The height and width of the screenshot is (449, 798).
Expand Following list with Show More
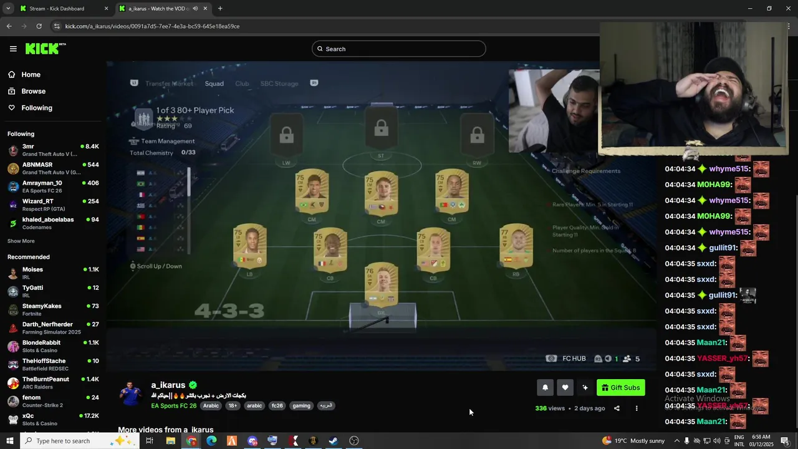pyautogui.click(x=21, y=241)
